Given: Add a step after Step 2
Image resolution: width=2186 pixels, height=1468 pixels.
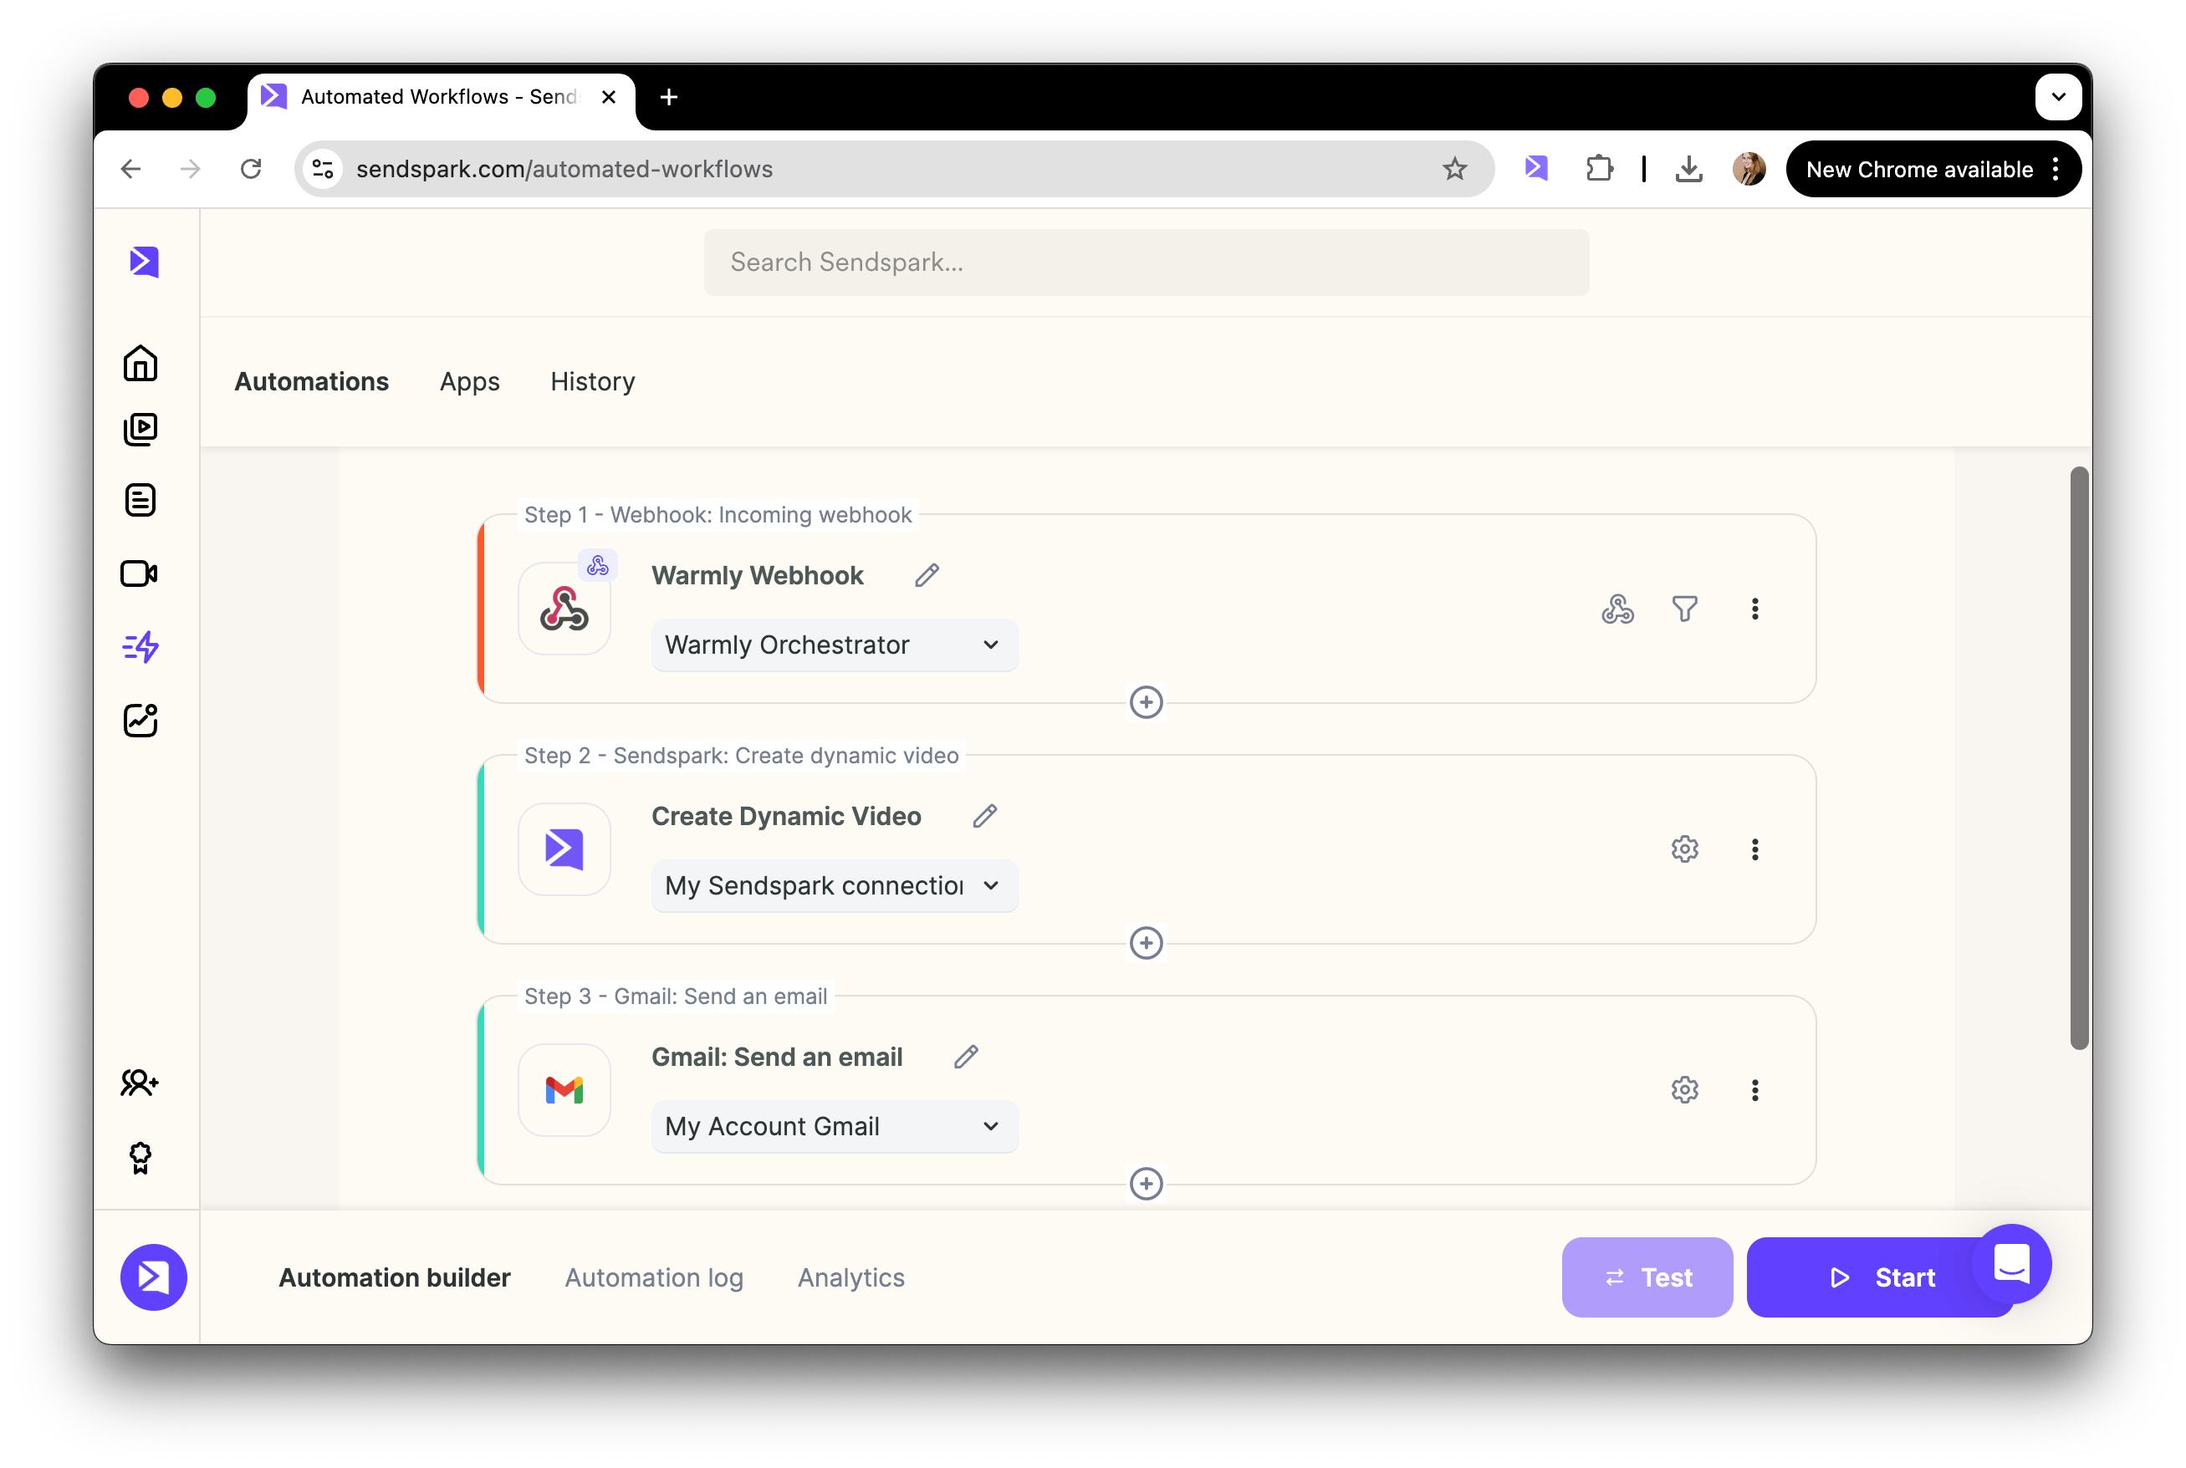Looking at the screenshot, I should 1147,943.
